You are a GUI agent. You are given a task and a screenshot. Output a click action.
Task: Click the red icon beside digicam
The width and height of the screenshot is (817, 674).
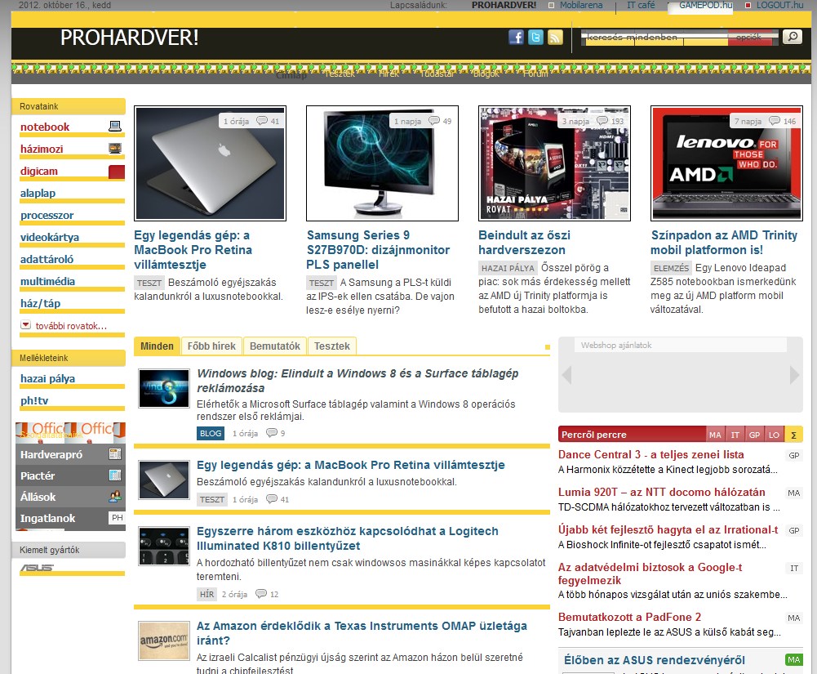[117, 172]
